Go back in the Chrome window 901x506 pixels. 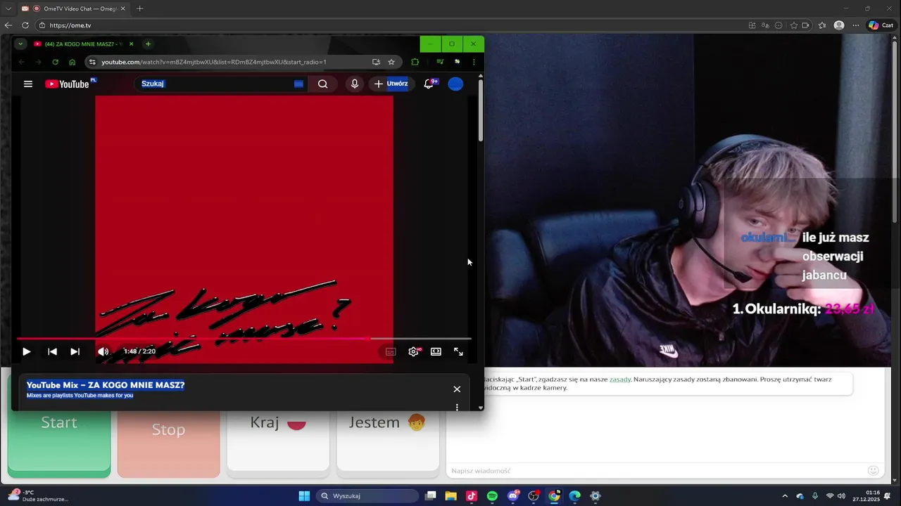tap(21, 62)
